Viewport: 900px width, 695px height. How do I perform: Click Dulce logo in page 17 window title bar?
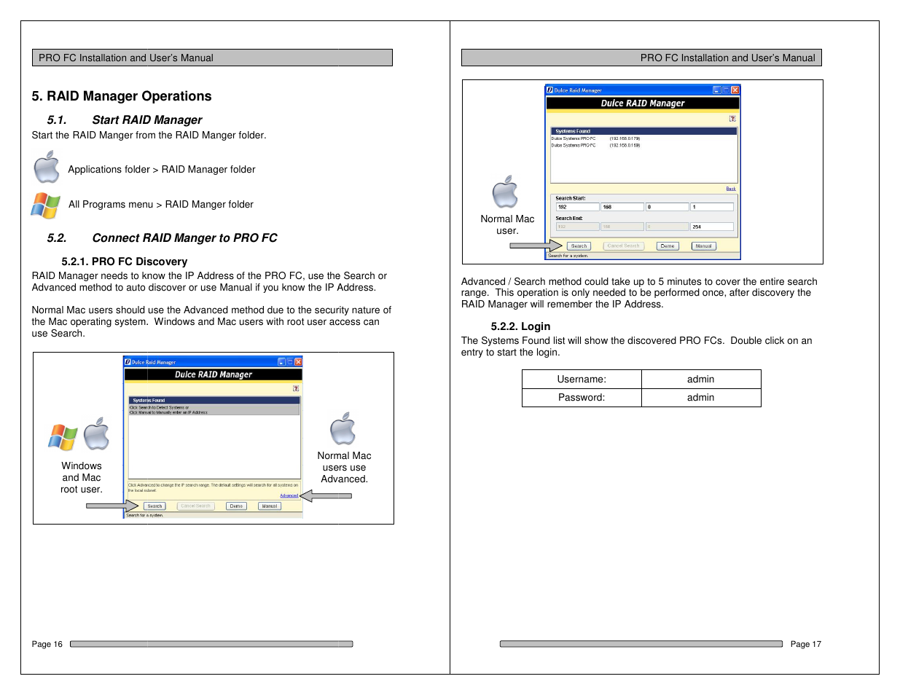tap(550, 90)
